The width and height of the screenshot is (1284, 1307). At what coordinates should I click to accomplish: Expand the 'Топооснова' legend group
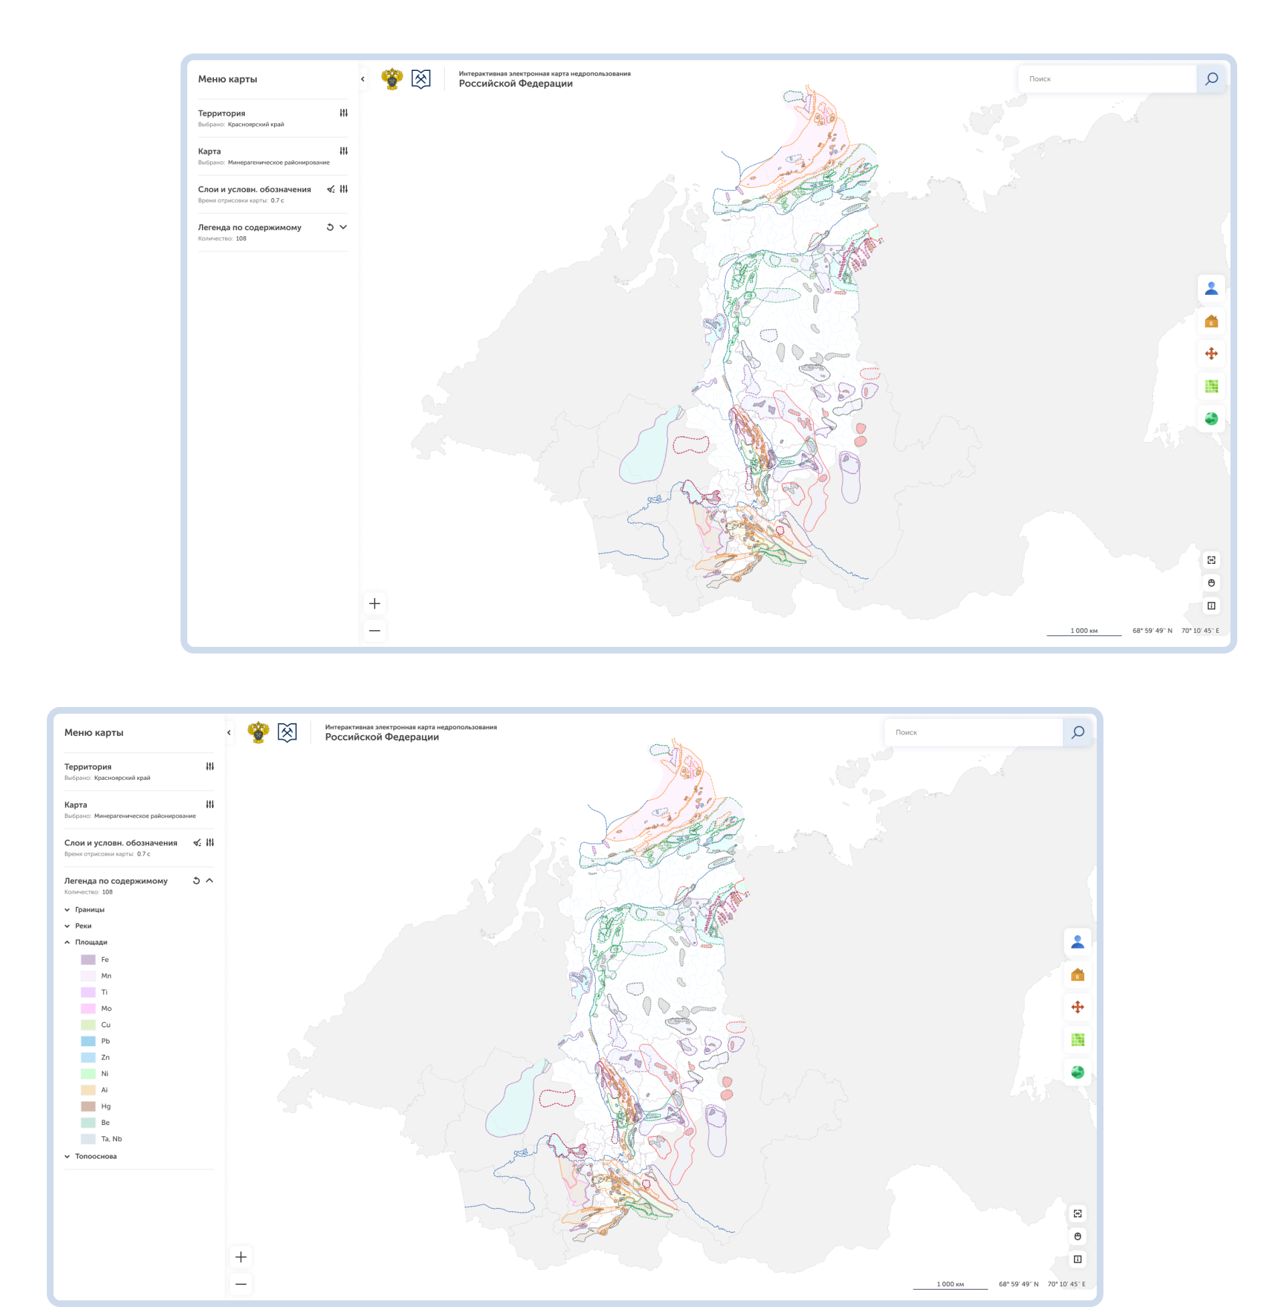(x=68, y=1156)
